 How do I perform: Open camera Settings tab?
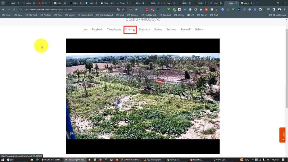(171, 30)
